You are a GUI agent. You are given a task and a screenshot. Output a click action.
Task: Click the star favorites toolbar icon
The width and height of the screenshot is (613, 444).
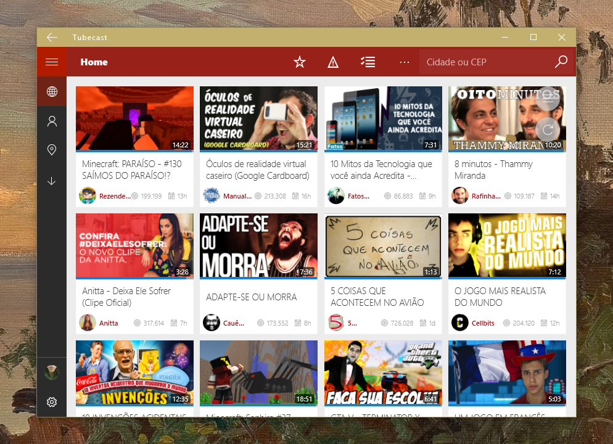pyautogui.click(x=300, y=62)
